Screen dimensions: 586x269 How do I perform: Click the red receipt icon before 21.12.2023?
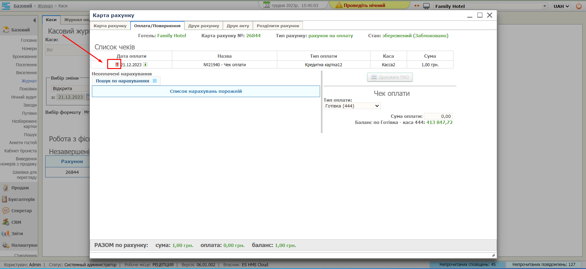click(117, 64)
